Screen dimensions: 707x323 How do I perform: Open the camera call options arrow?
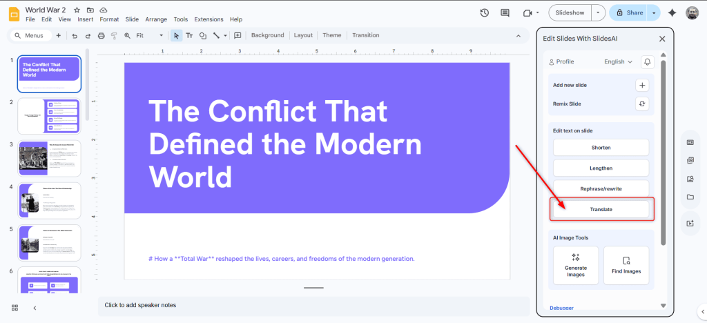point(537,13)
